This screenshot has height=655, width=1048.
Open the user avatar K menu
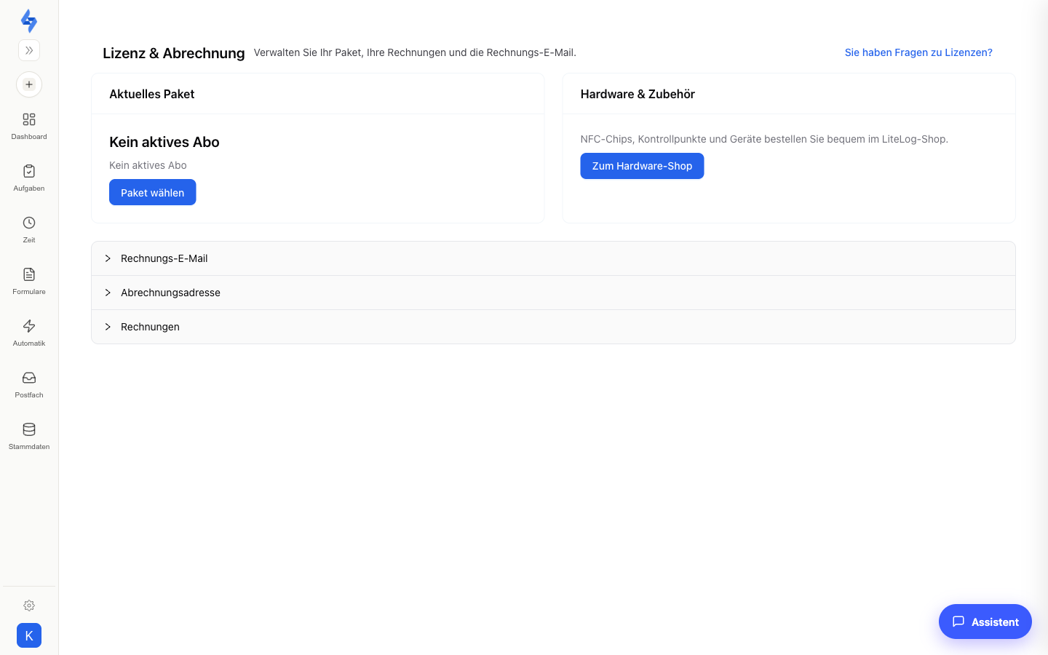click(x=29, y=635)
